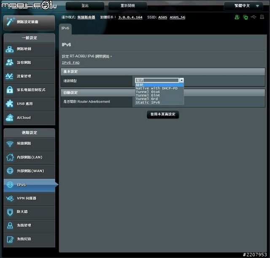This screenshot has width=270, height=258.
Task: Open the Network Map (網路地圖) icon
Action: click(10, 49)
